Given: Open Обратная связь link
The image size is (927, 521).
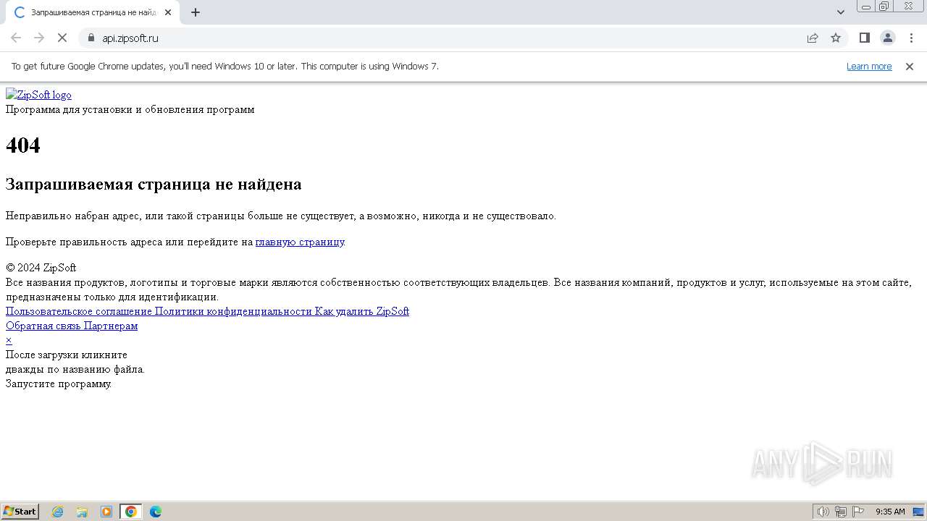Looking at the screenshot, I should (43, 326).
